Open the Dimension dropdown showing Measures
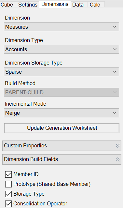Viewport: 123px width, 208px height. pyautogui.click(x=61, y=27)
